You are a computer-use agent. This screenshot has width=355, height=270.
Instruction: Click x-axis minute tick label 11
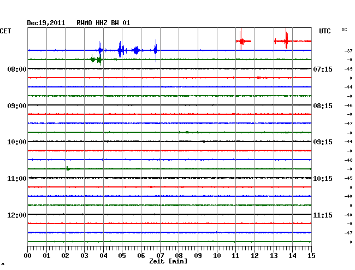click(x=235, y=255)
